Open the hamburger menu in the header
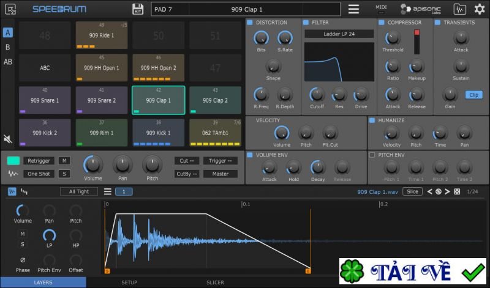This screenshot has height=288, width=490. [353, 9]
